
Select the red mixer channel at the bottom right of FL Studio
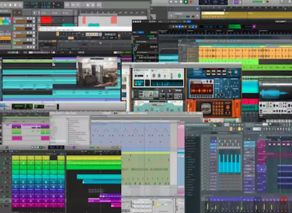pyautogui.click(x=283, y=204)
